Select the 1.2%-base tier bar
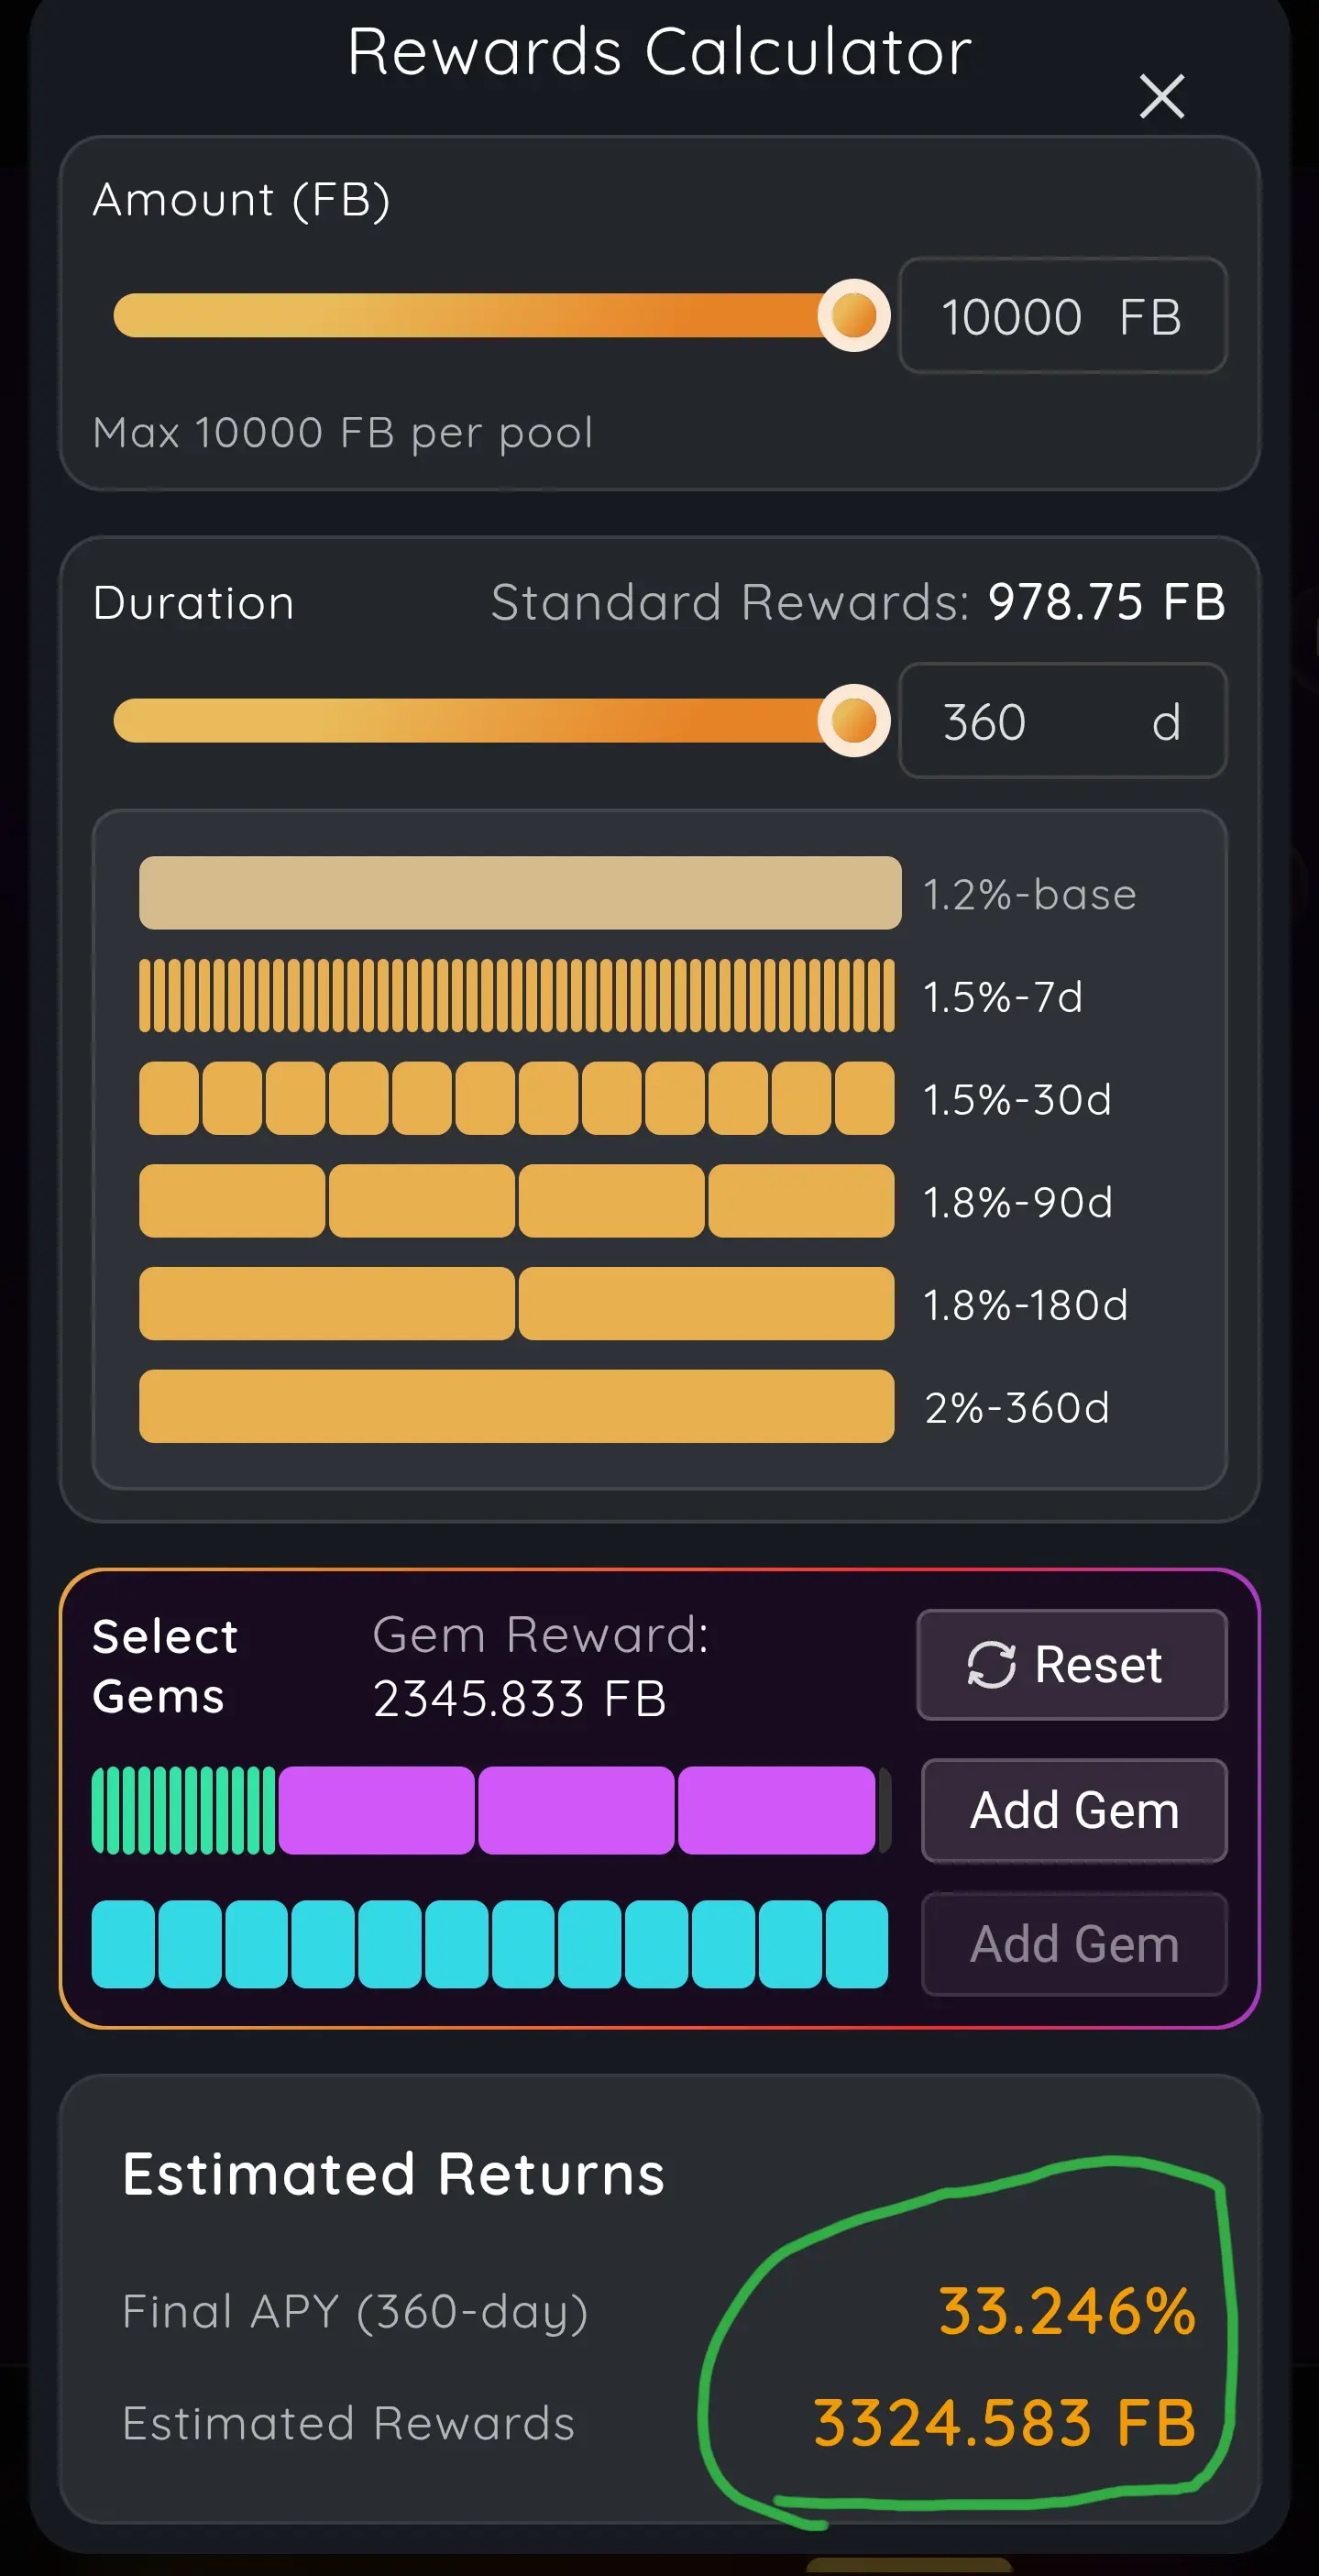Image resolution: width=1319 pixels, height=2576 pixels. tap(519, 893)
